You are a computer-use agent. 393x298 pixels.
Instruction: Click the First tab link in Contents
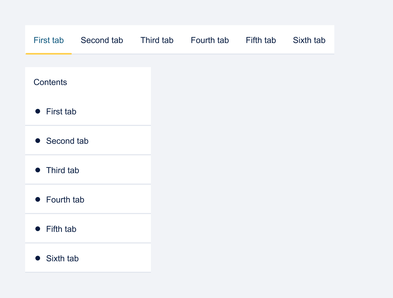point(61,111)
